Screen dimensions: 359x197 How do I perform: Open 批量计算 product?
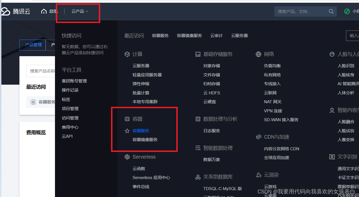[x=141, y=93]
